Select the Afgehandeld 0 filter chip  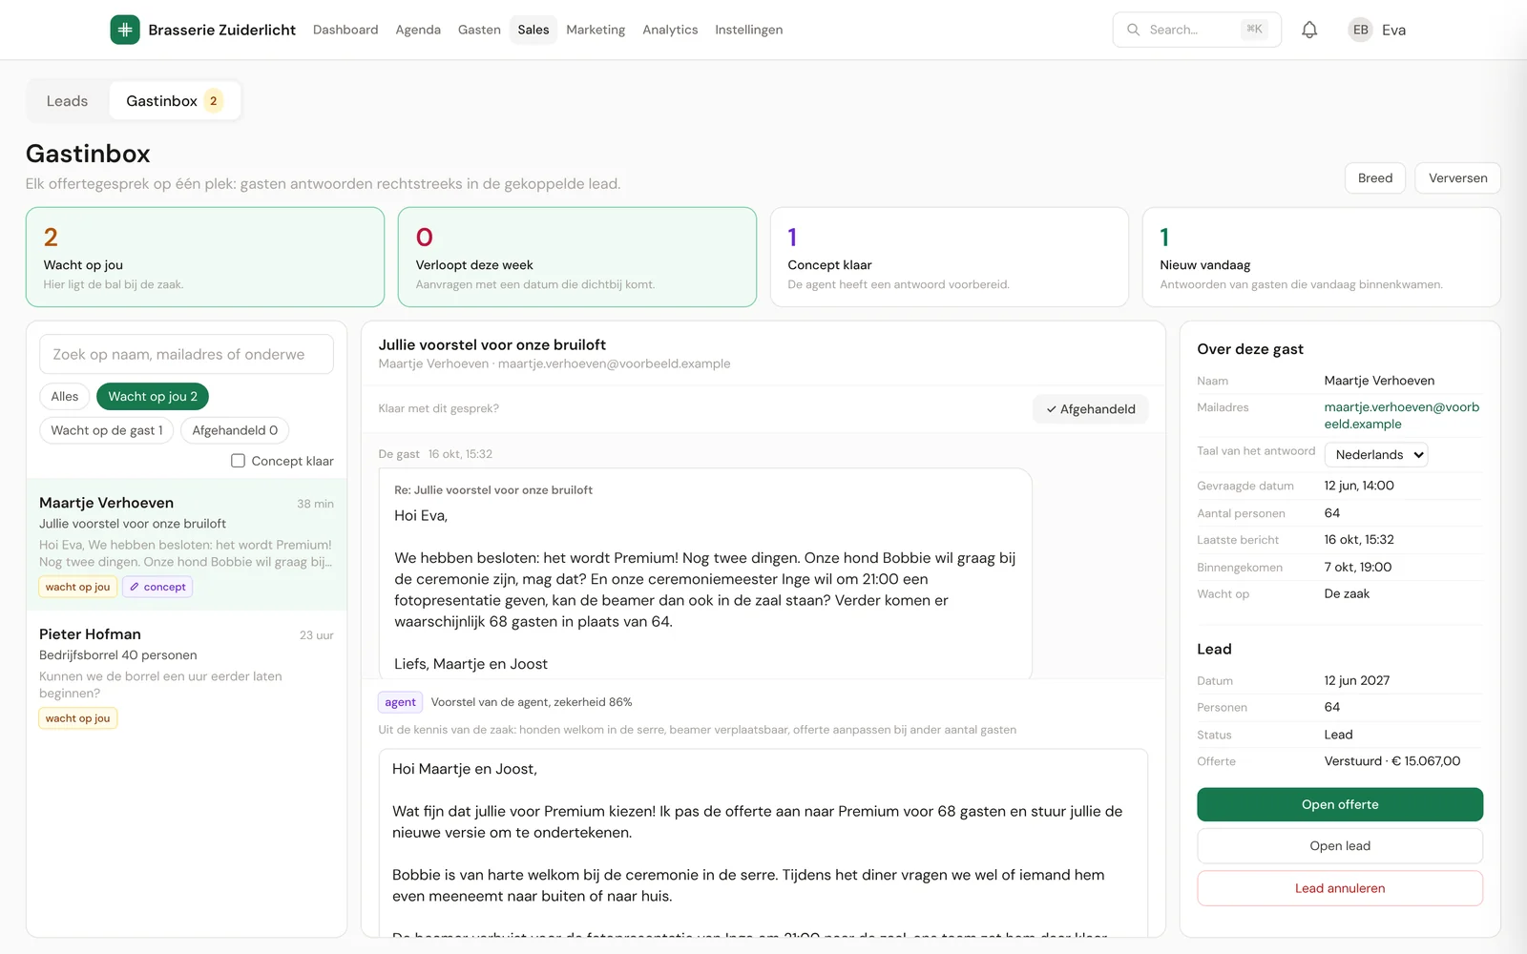pyautogui.click(x=235, y=430)
